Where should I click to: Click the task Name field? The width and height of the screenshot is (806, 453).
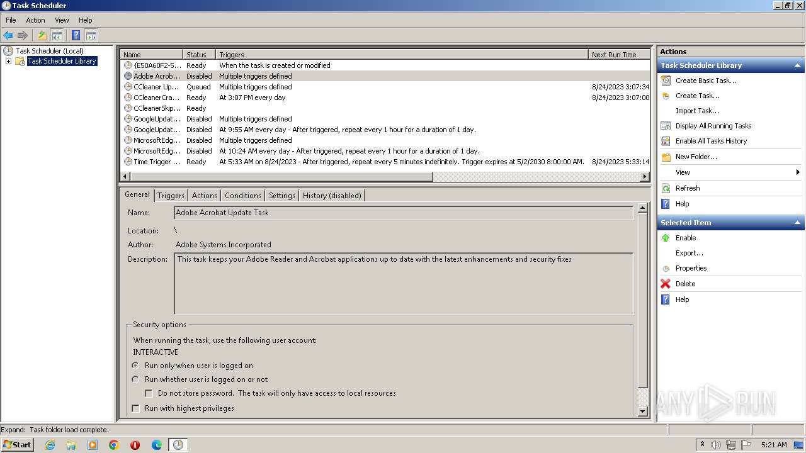404,213
